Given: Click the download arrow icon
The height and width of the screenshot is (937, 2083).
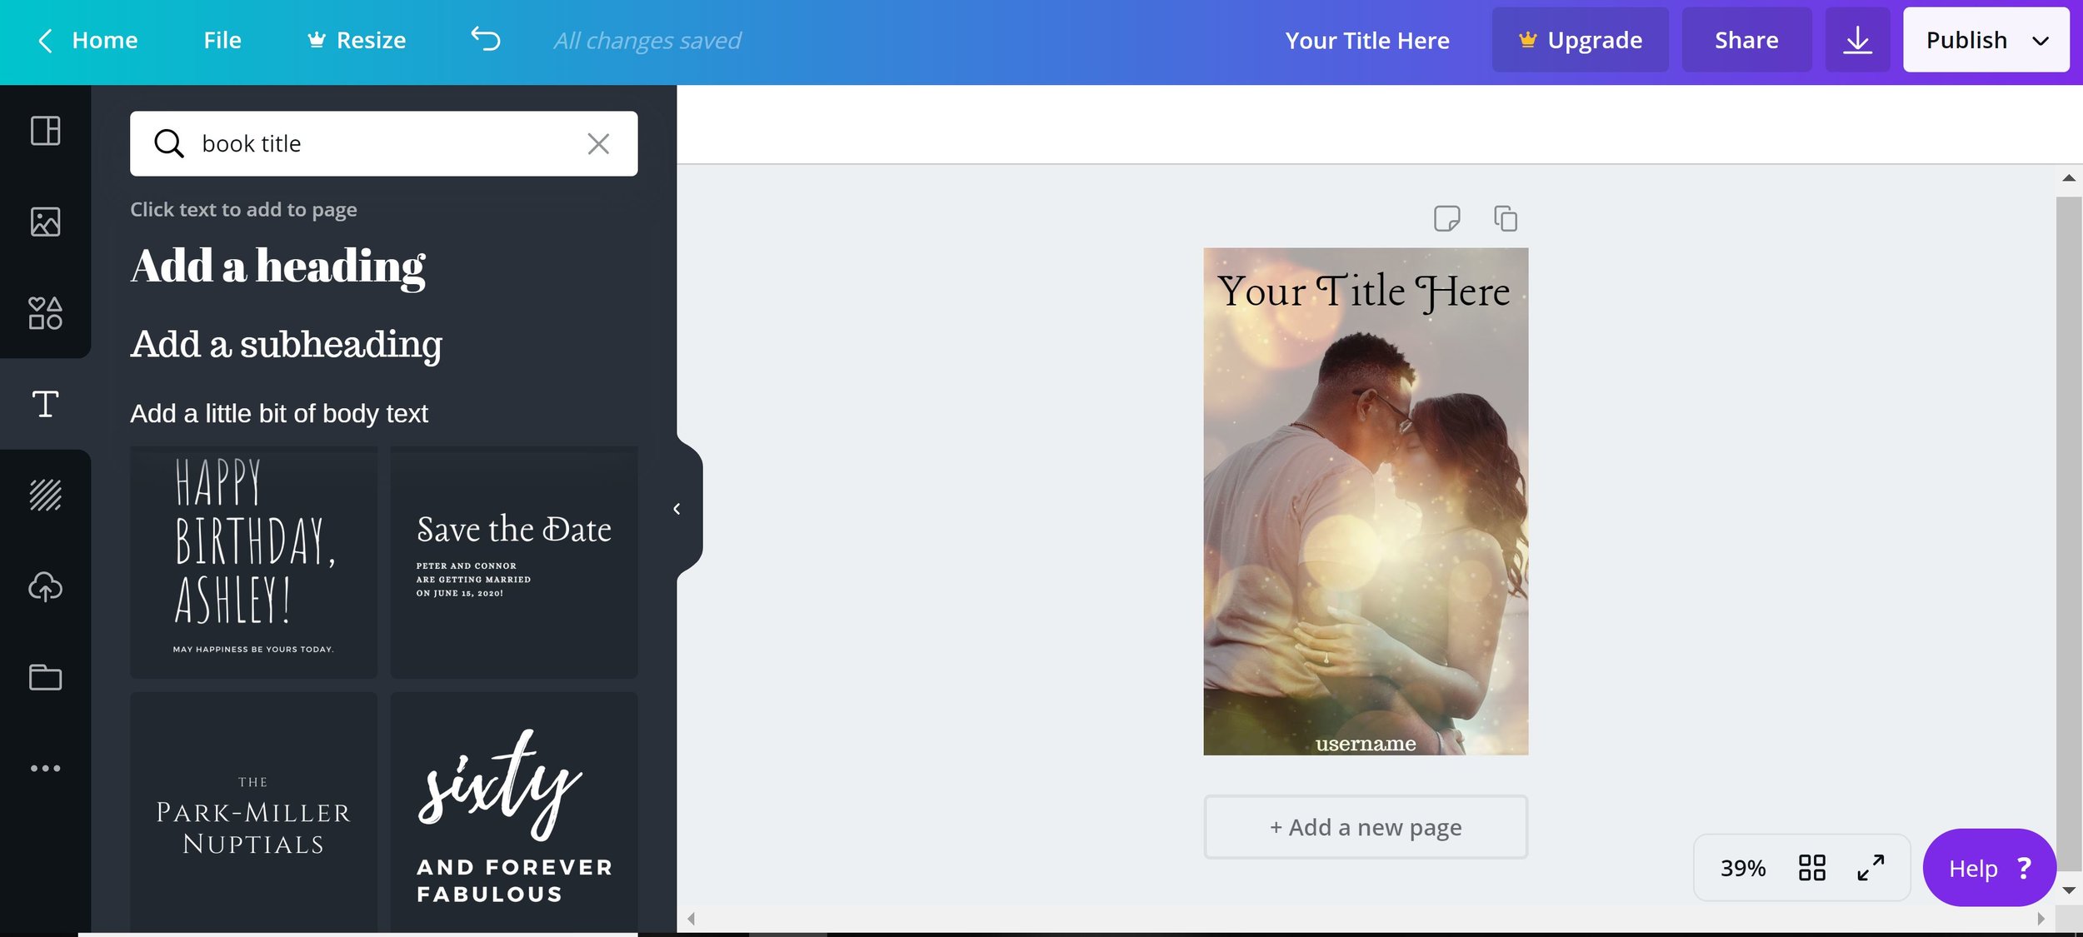Looking at the screenshot, I should pyautogui.click(x=1857, y=40).
